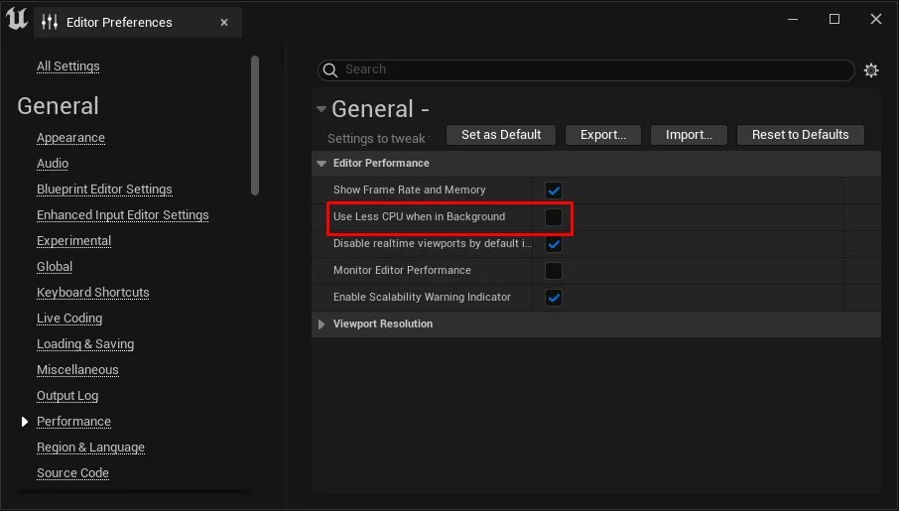This screenshot has height=511, width=899.
Task: Focus the Search settings field
Action: click(x=586, y=70)
